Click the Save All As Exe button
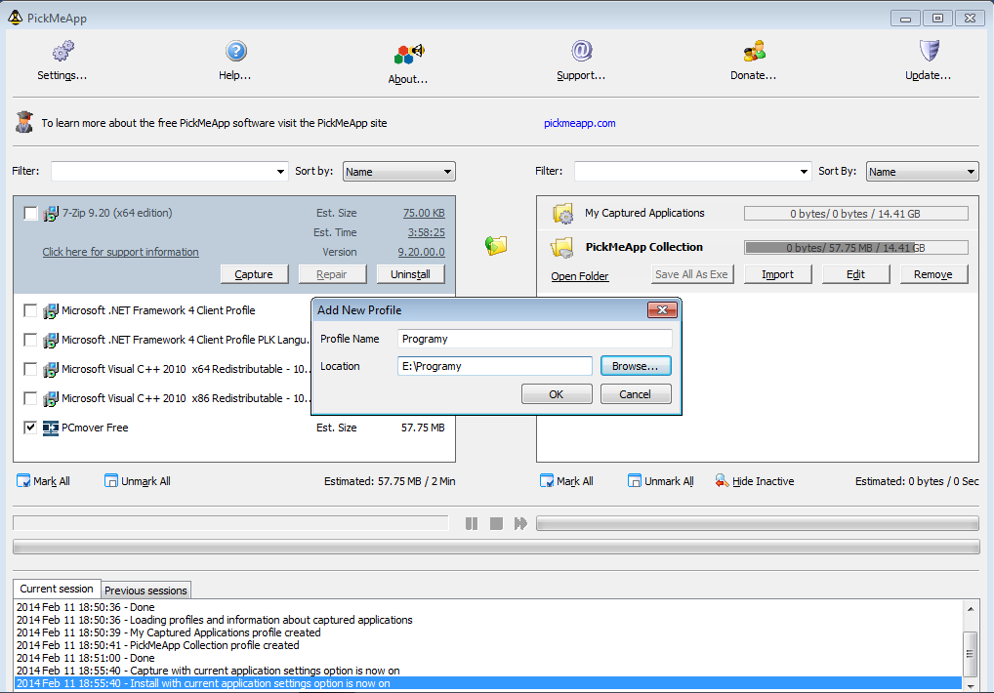Viewport: 994px width, 693px height. tap(692, 274)
